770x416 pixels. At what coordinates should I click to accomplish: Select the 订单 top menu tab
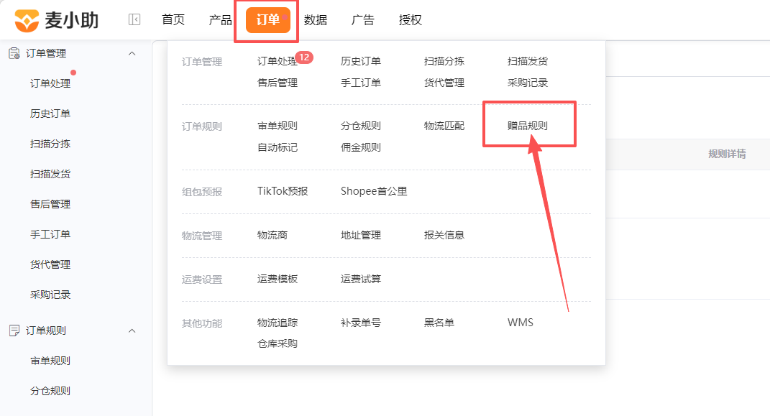click(267, 20)
